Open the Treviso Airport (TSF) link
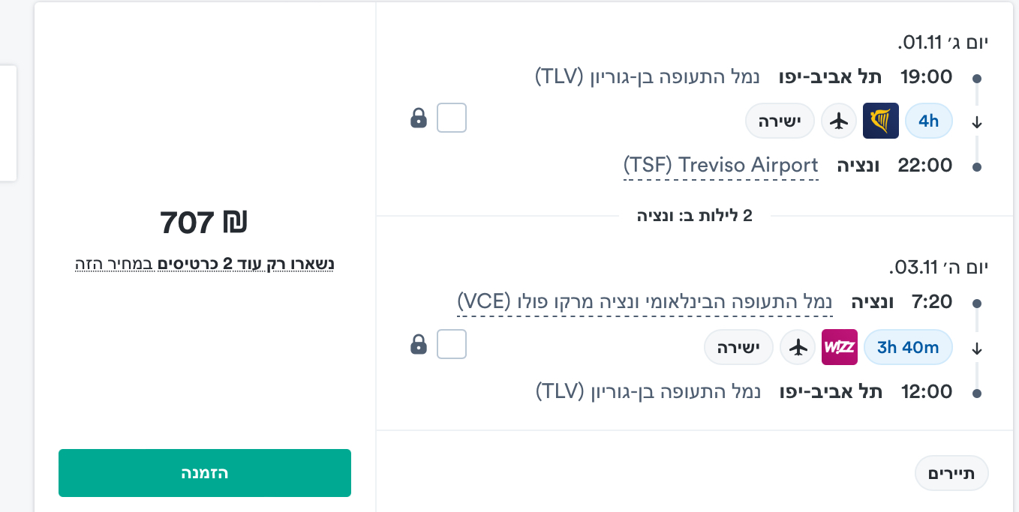This screenshot has width=1019, height=512. [x=720, y=165]
